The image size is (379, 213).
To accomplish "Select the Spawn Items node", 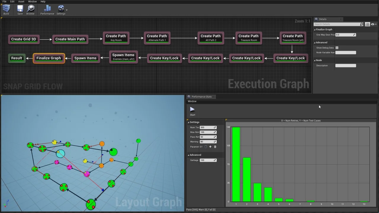I will point(85,58).
